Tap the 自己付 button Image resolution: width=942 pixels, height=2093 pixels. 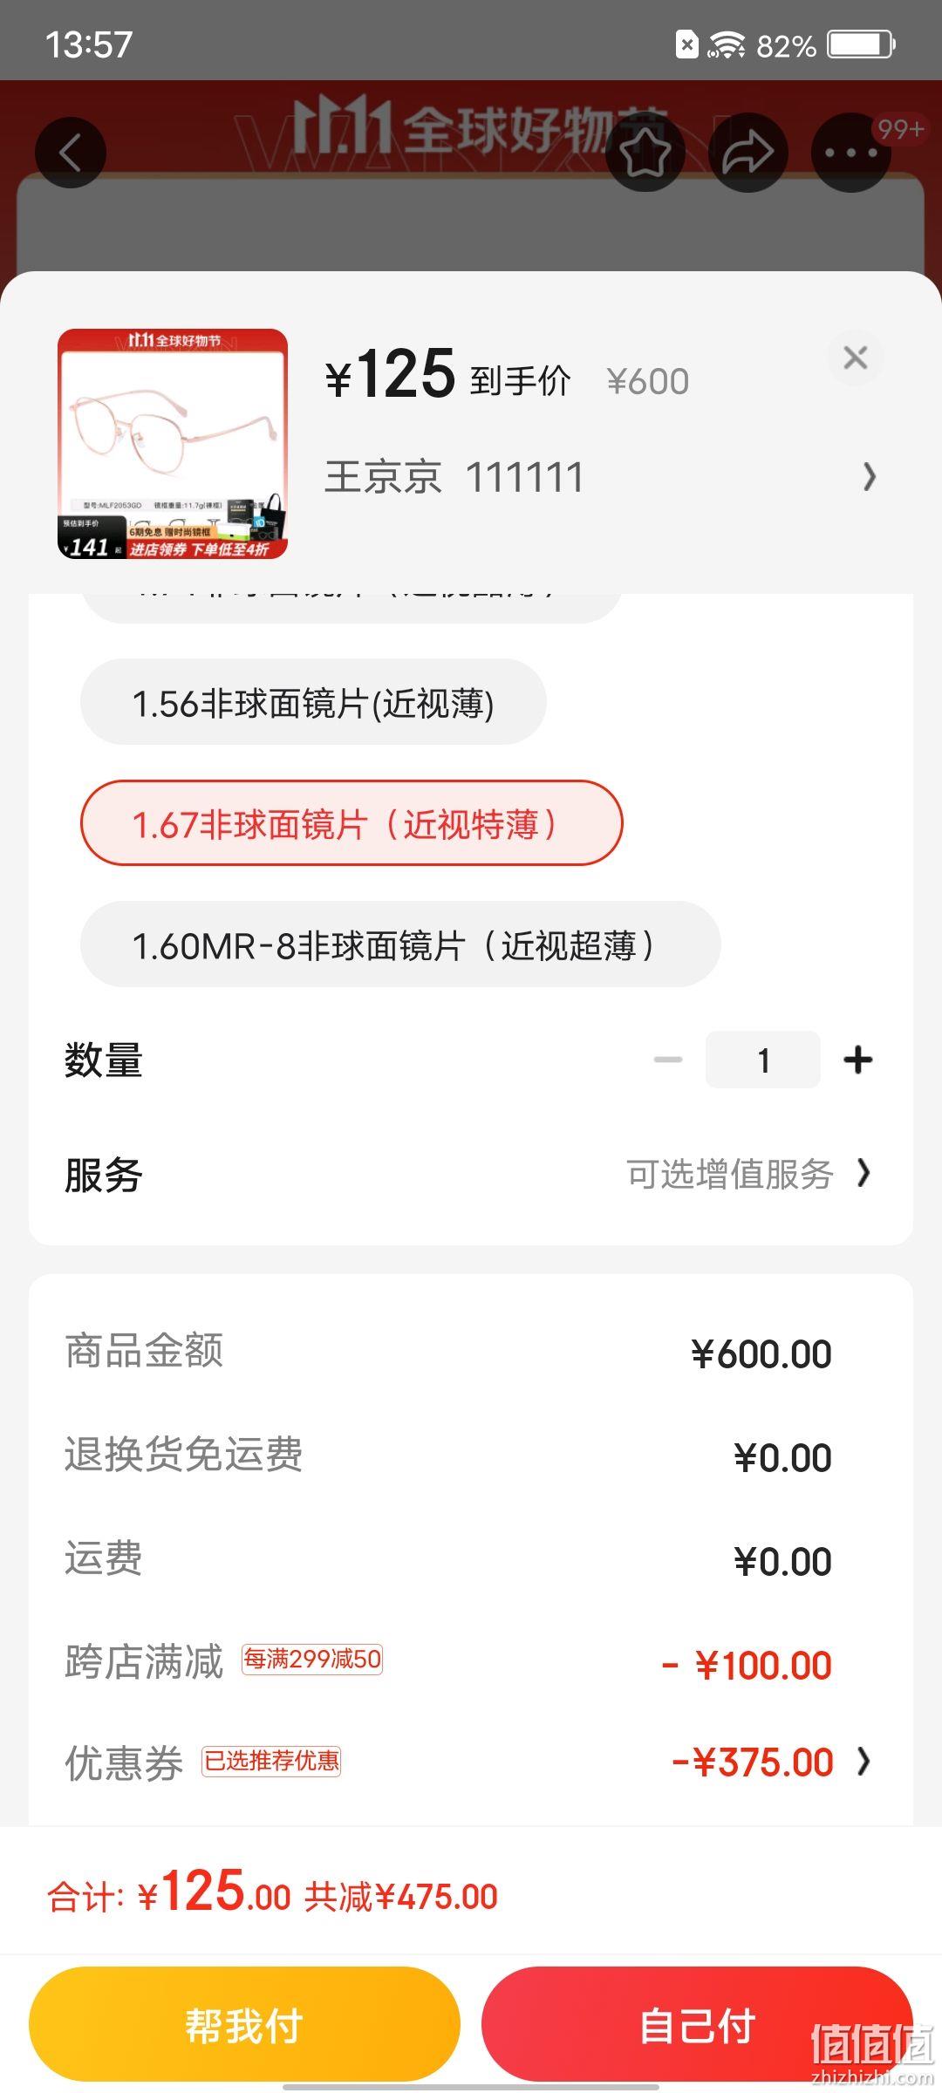coord(698,2024)
